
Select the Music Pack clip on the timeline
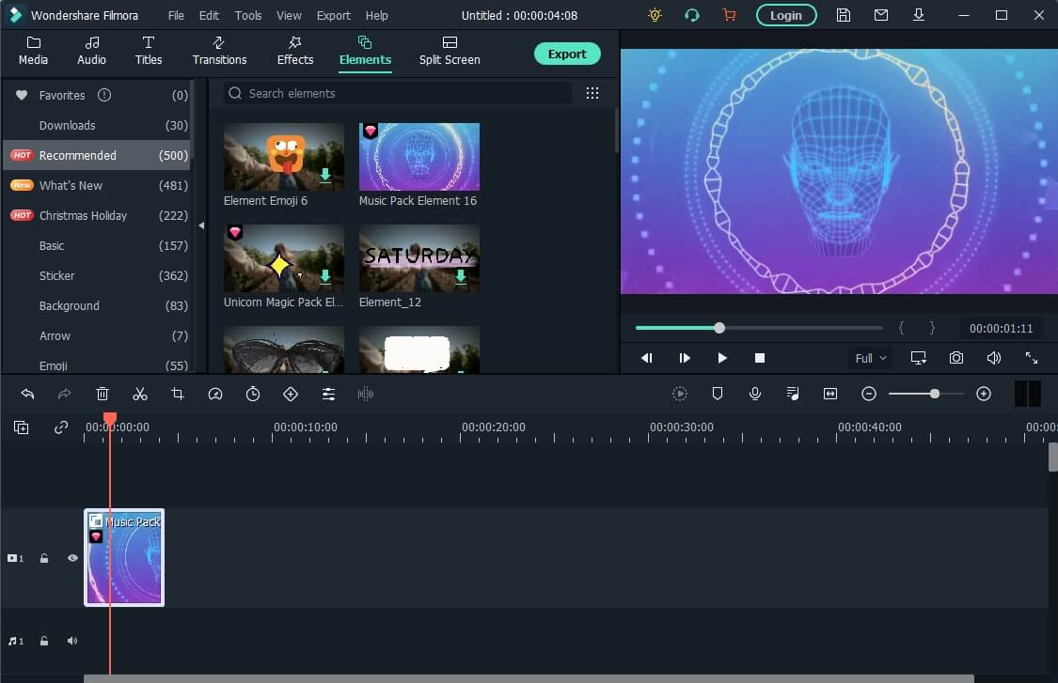pyautogui.click(x=124, y=558)
